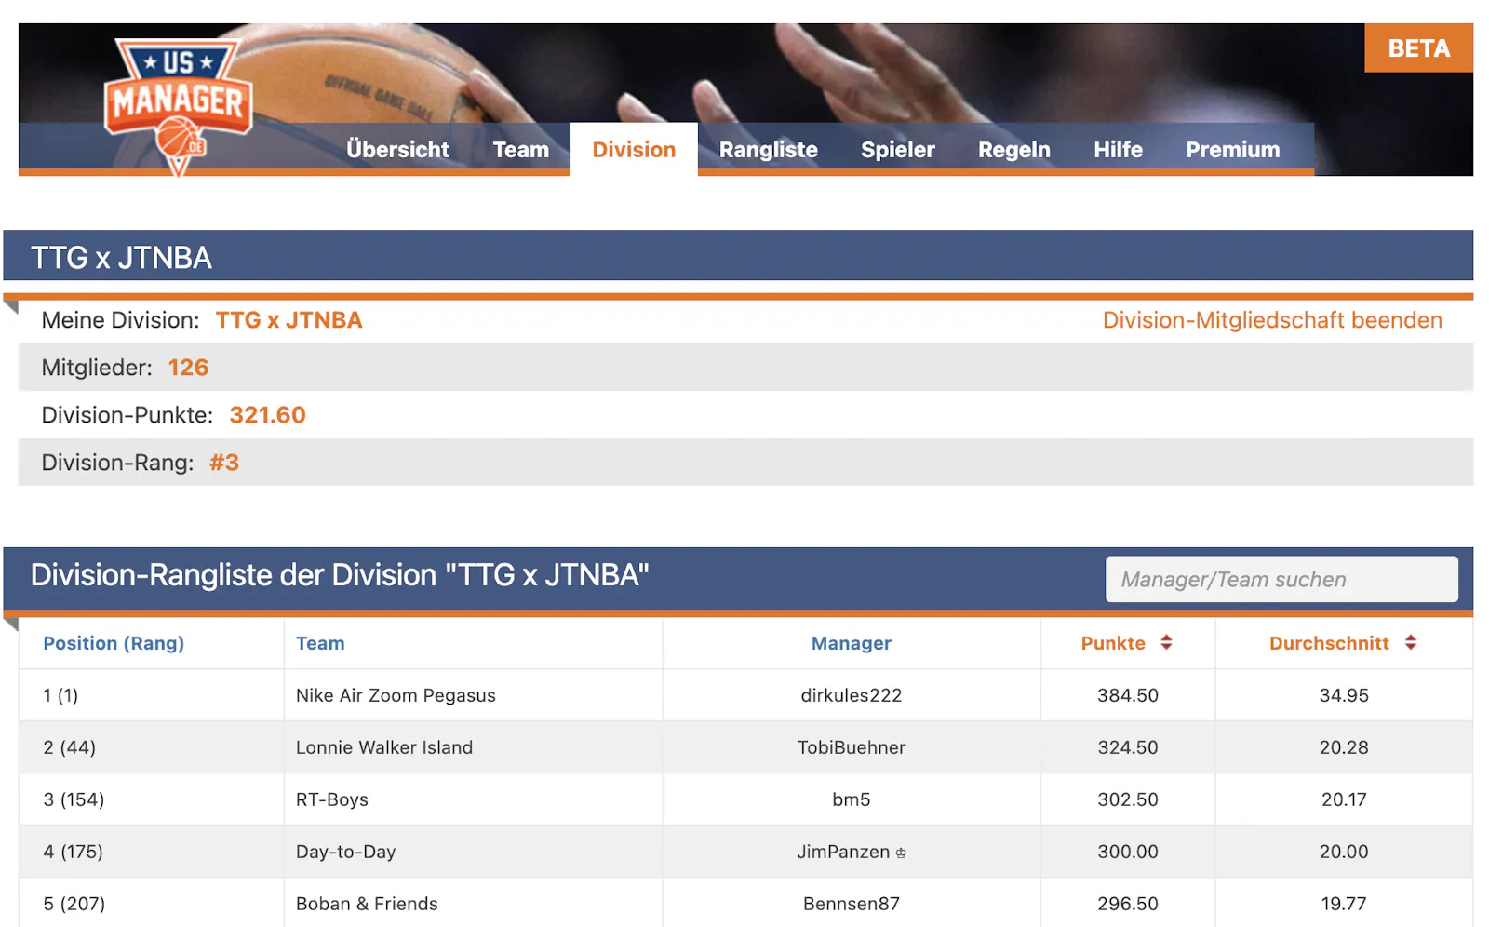Click points value 324.50
Screen dimensions: 1489x927
[1127, 747]
